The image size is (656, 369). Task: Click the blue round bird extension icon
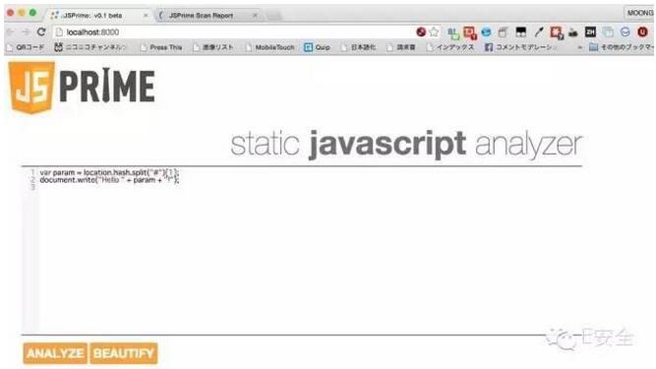click(486, 31)
